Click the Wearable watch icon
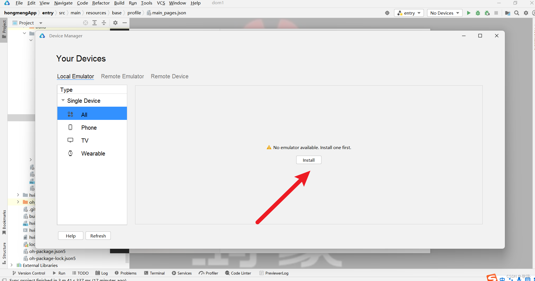This screenshot has width=535, height=281. tap(70, 153)
